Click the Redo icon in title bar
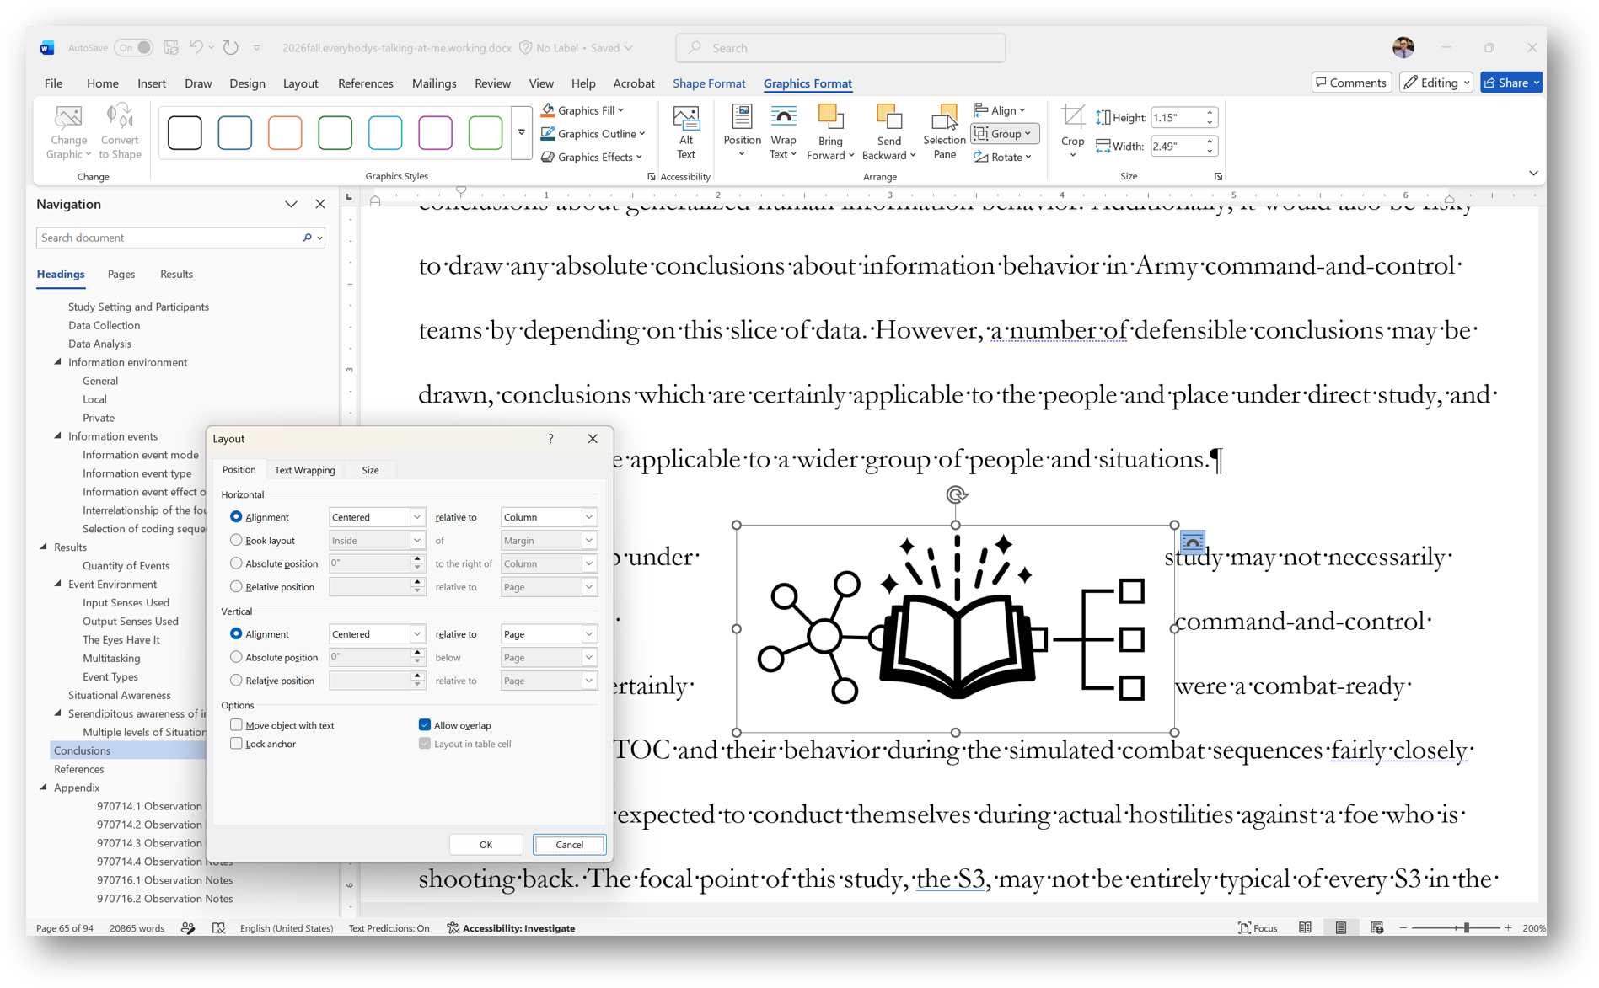Image resolution: width=1599 pixels, height=988 pixels. pyautogui.click(x=230, y=48)
